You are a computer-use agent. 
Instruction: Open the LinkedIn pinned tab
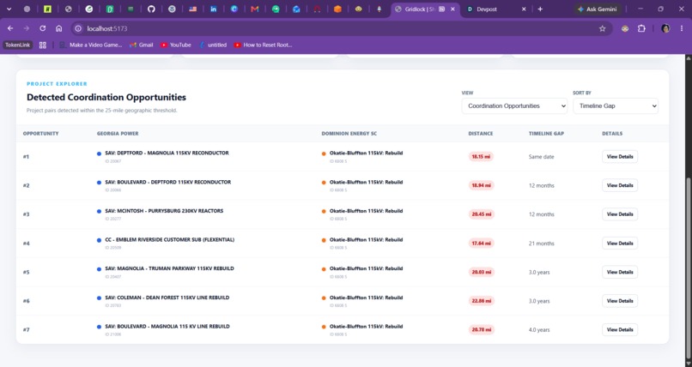(213, 9)
